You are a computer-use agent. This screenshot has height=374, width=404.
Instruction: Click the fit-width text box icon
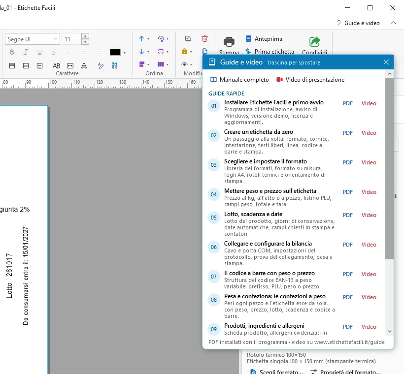click(70, 65)
